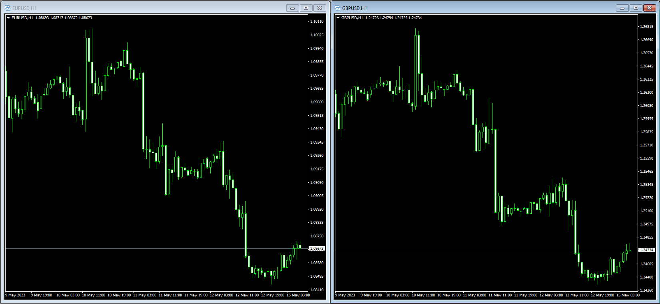Click '15 May 03:00' on GBPUSD time axis
Image resolution: width=660 pixels, height=304 pixels.
pyautogui.click(x=628, y=295)
